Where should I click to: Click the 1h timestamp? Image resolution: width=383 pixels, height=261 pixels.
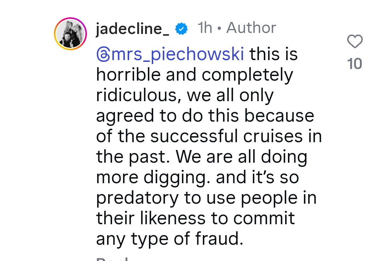205,28
